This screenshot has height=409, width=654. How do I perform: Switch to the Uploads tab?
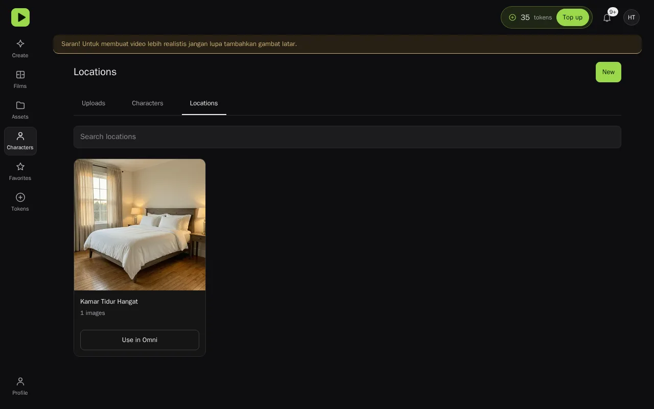(x=94, y=103)
